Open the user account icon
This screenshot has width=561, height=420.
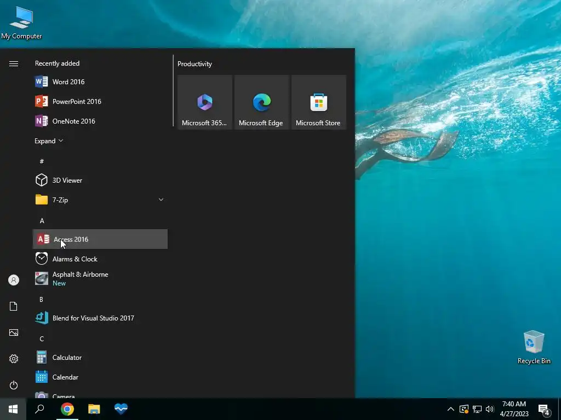[14, 280]
